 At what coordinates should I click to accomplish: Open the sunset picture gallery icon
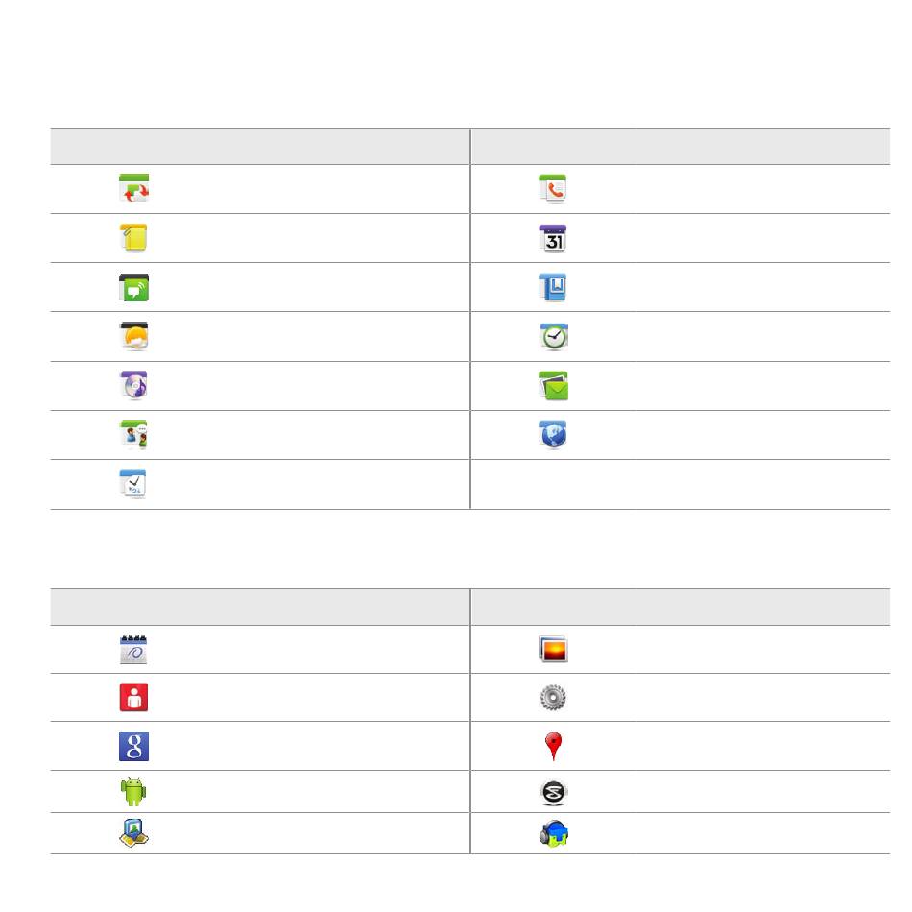(554, 649)
